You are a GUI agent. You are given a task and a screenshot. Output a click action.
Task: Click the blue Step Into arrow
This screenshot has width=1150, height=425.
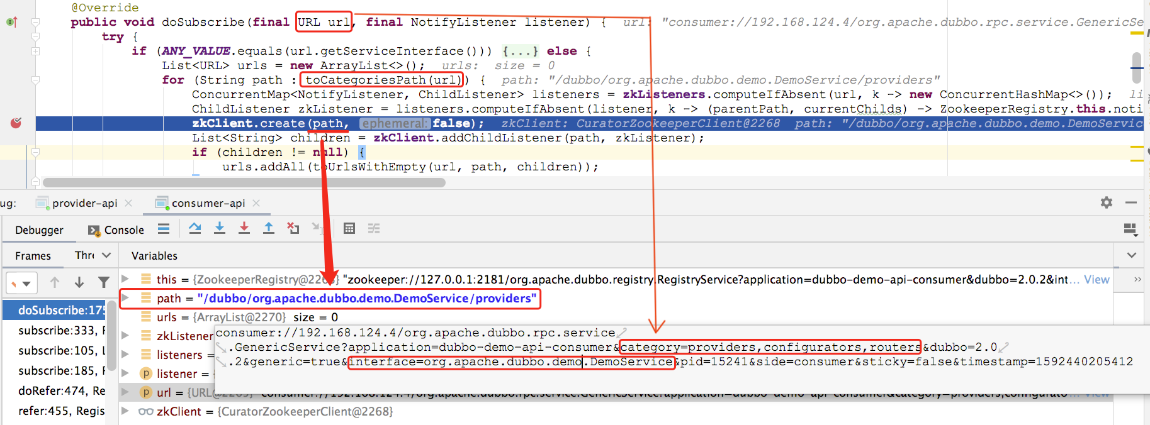point(220,229)
